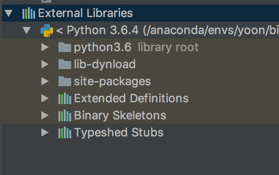Expand the Binary Skeletons arrow
Image resolution: width=279 pixels, height=175 pixels.
(x=45, y=115)
